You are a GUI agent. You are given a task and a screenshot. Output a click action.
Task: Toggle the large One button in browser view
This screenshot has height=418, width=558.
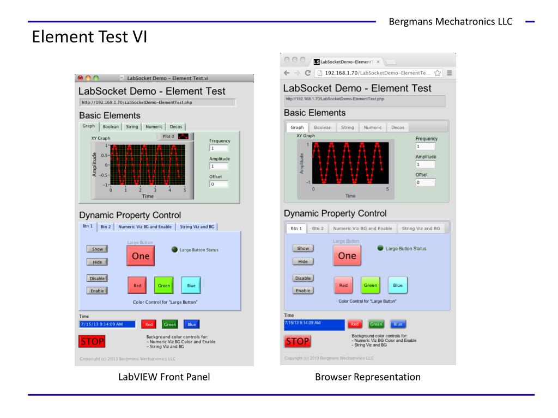pos(347,256)
